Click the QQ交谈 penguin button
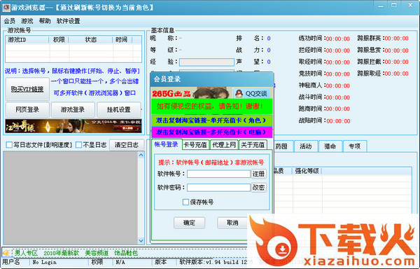The height and width of the screenshot is (269, 420). click(251, 93)
